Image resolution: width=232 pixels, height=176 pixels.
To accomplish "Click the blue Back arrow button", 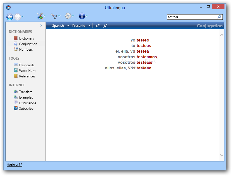I will pyautogui.click(x=10, y=17).
